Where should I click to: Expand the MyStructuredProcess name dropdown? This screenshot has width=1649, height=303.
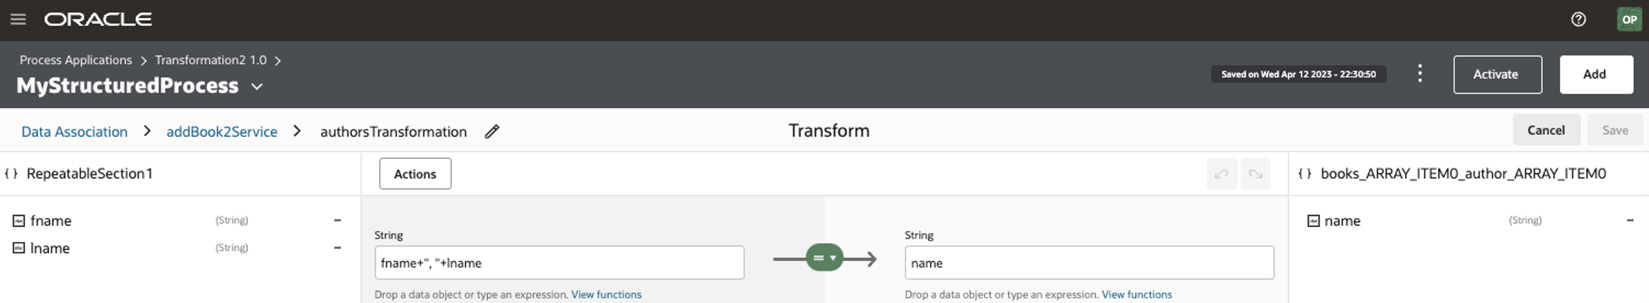pyautogui.click(x=257, y=86)
